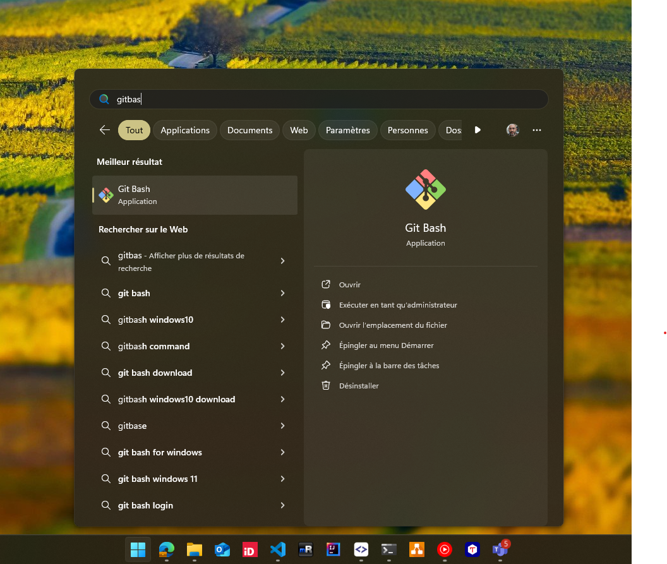The height and width of the screenshot is (564, 667).
Task: Click 'Désinstaller' for Git Bash
Action: tap(359, 386)
